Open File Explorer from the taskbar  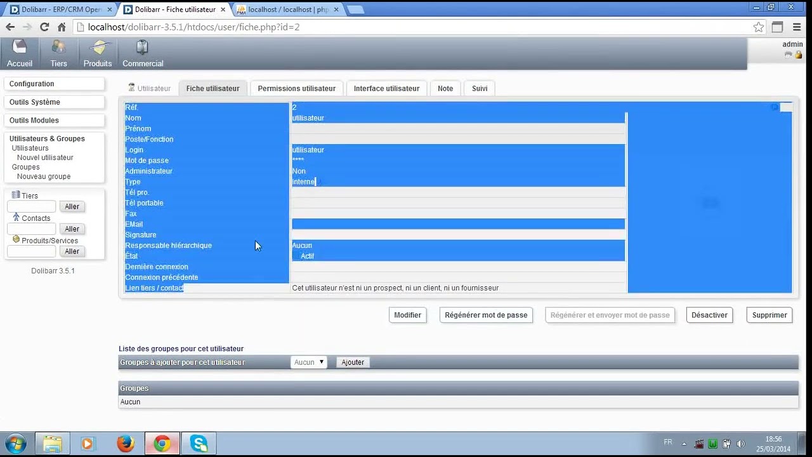[53, 443]
